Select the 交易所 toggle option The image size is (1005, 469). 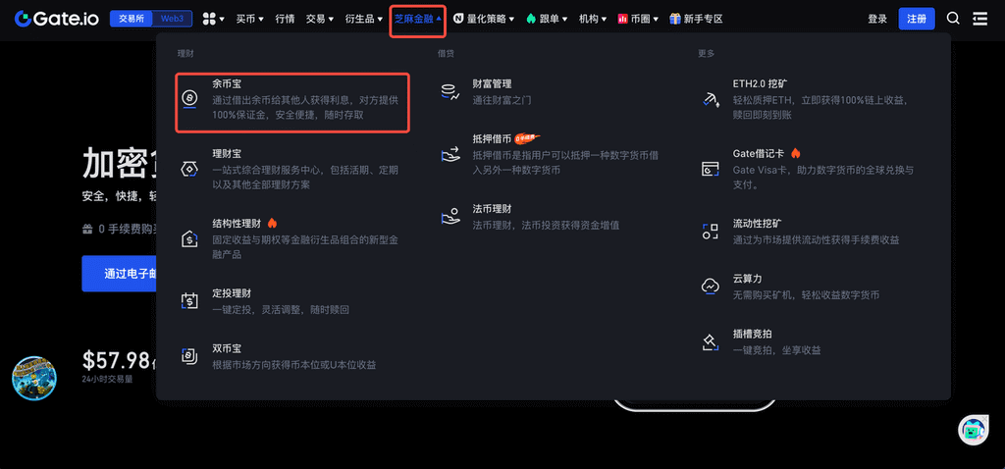pos(132,19)
